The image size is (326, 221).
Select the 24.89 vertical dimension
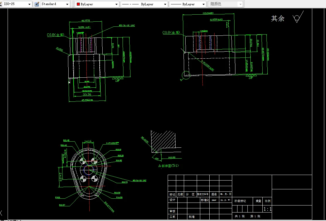click(x=61, y=177)
